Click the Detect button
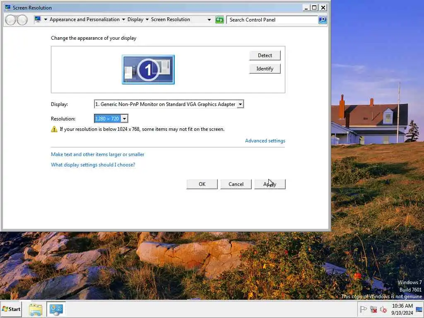 pos(265,55)
